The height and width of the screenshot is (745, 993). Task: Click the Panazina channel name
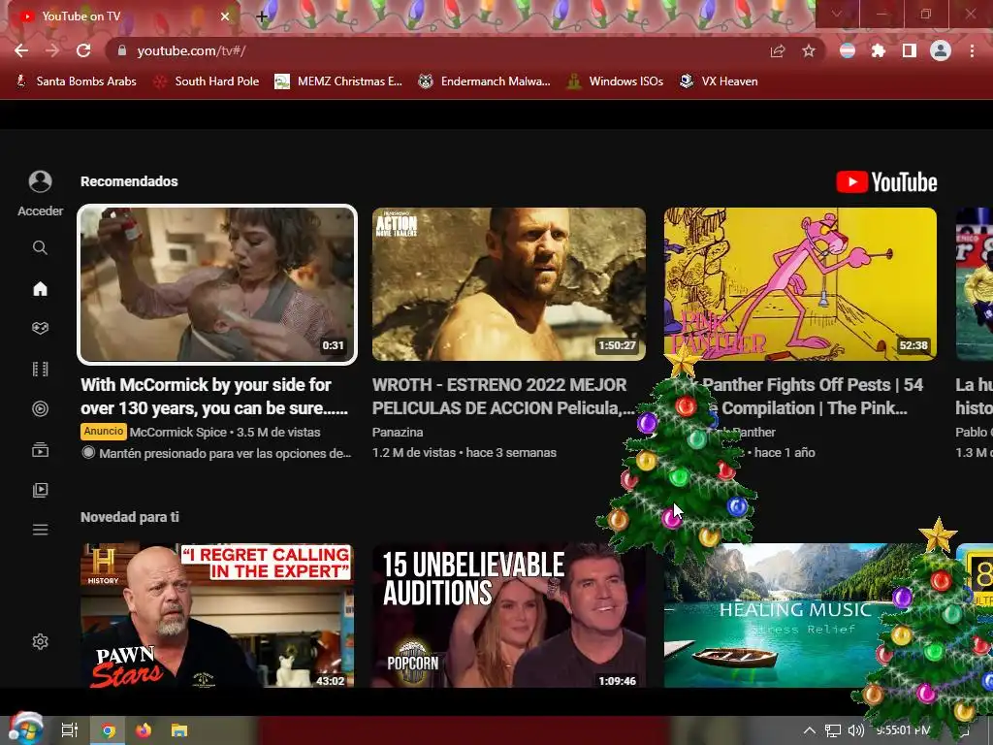(x=398, y=432)
